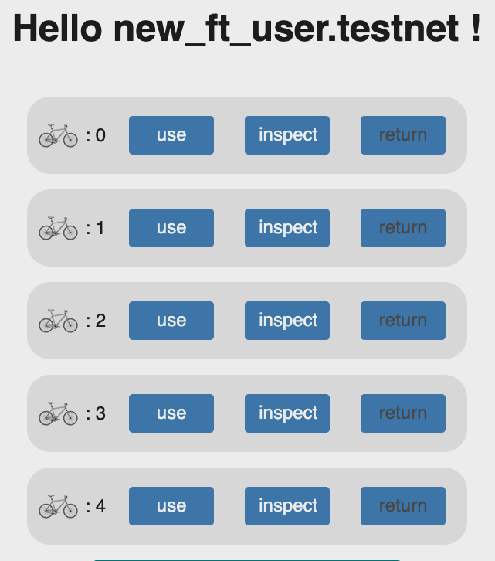495x561 pixels.
Task: Click the bicycle icon for bike 4
Action: [x=58, y=506]
